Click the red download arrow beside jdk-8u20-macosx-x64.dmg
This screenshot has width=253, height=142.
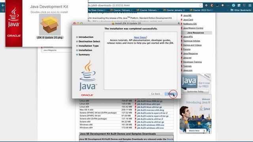[x=136, y=110]
